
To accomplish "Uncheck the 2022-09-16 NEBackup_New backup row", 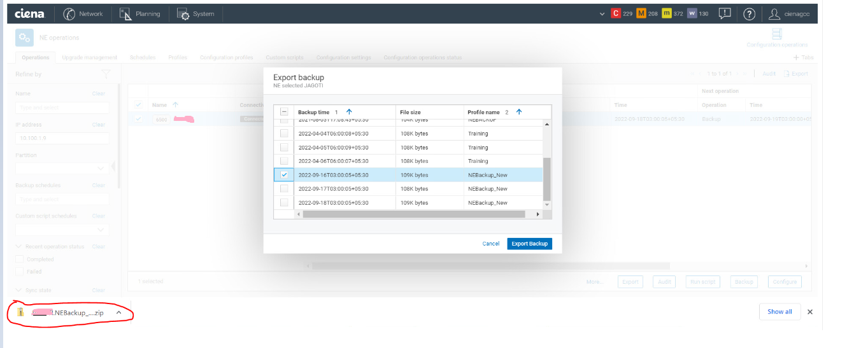I will [284, 175].
